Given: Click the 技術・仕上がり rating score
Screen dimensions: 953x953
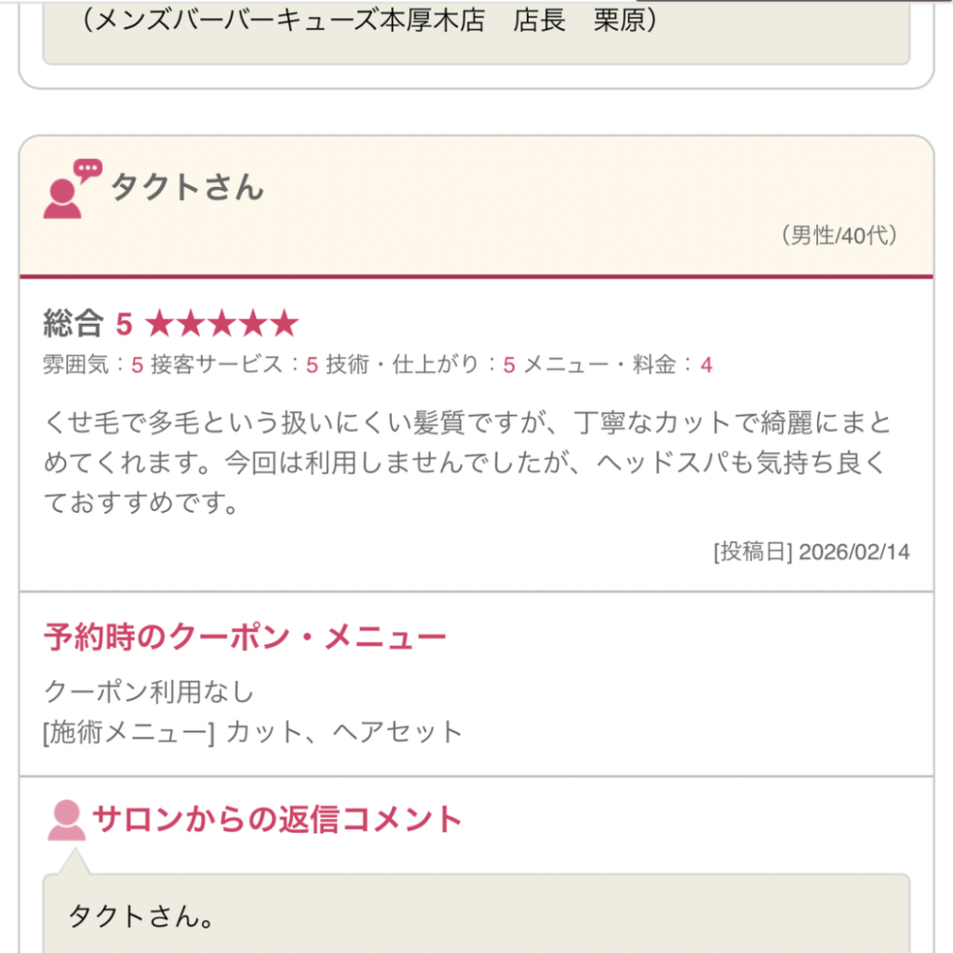Looking at the screenshot, I should pos(509,365).
